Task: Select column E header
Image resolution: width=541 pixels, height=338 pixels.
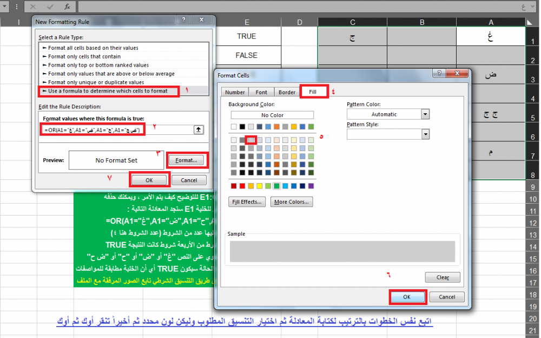Action: [247, 22]
